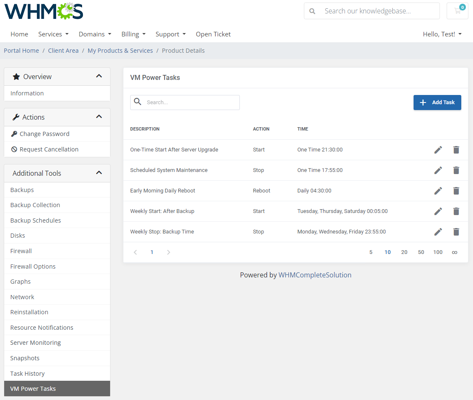Delete the Scheduled System Maintenance task
The height and width of the screenshot is (400, 473).
point(456,170)
